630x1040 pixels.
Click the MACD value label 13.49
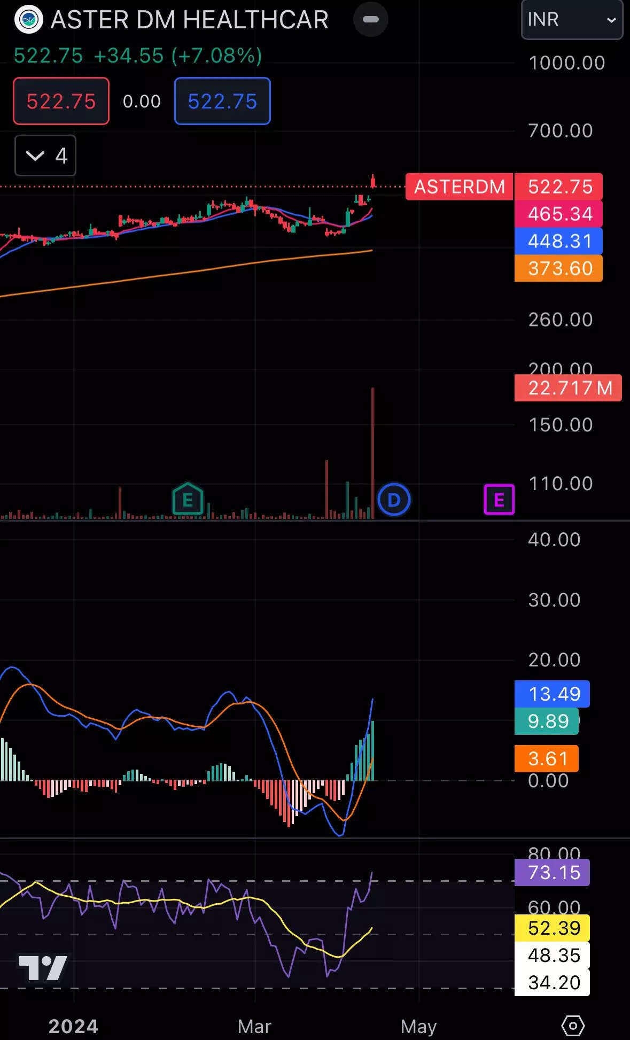[x=552, y=694]
